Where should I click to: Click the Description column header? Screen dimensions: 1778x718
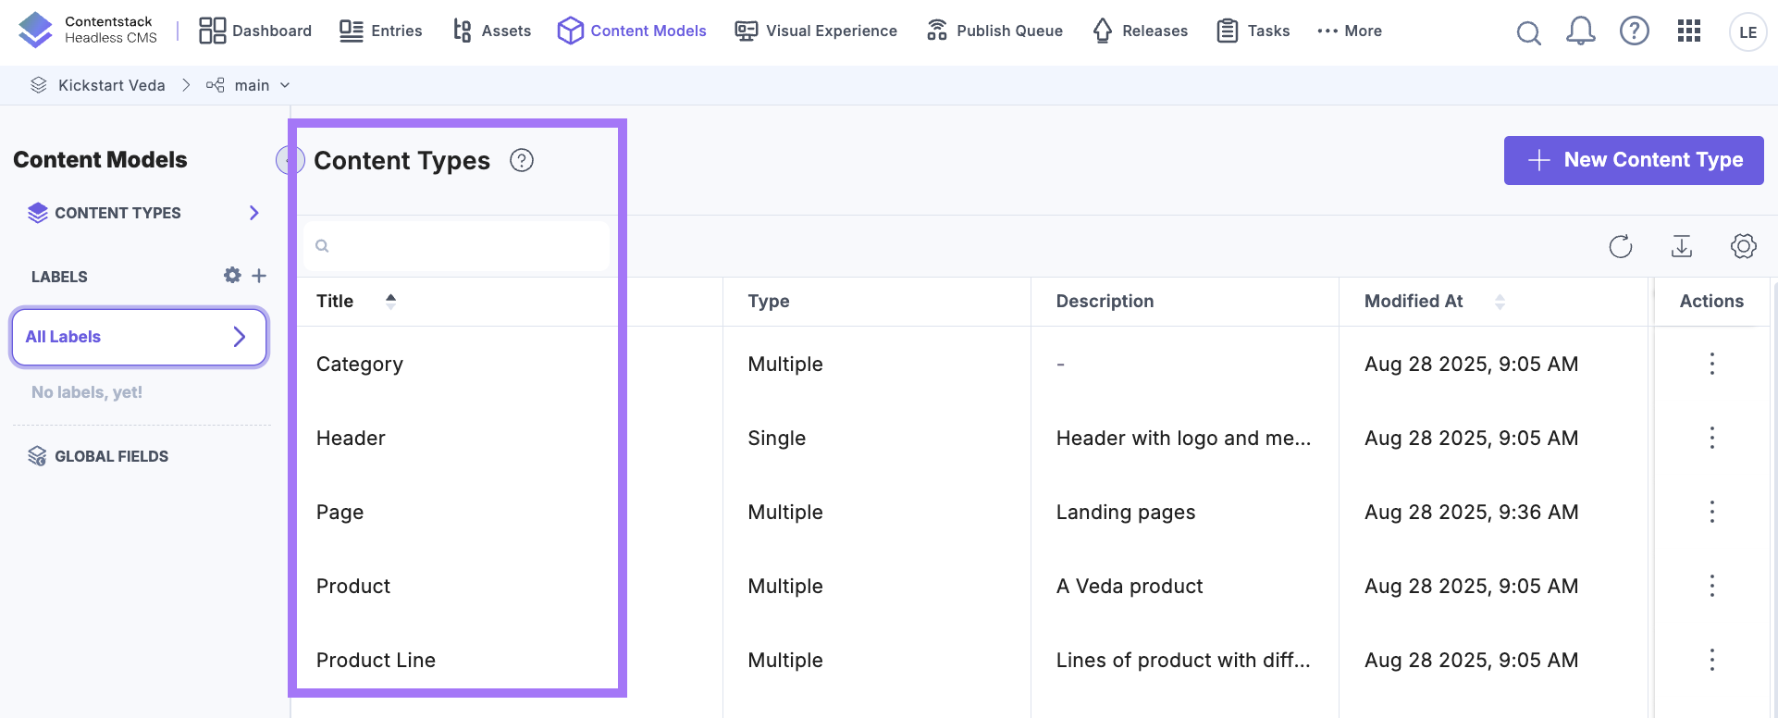(x=1105, y=301)
